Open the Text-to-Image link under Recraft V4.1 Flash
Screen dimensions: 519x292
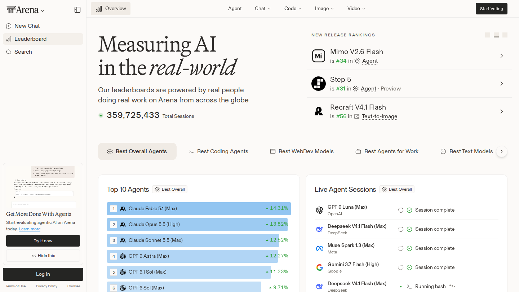point(380,116)
